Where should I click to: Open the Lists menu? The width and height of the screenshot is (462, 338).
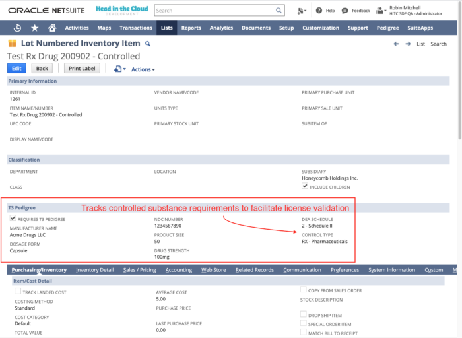[x=167, y=28]
